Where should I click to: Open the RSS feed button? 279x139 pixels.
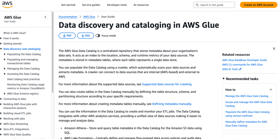(86, 36)
